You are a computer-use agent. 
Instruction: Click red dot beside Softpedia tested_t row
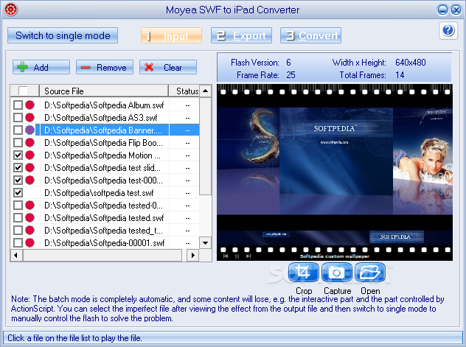coord(29,230)
